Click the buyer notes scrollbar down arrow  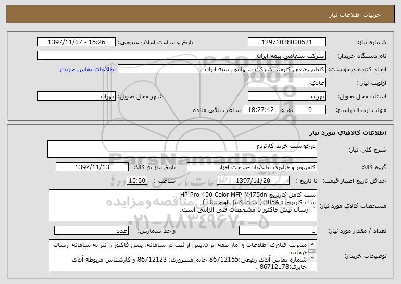click(x=312, y=258)
